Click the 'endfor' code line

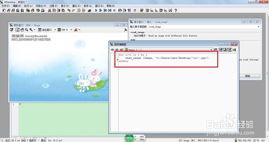coord(123,61)
